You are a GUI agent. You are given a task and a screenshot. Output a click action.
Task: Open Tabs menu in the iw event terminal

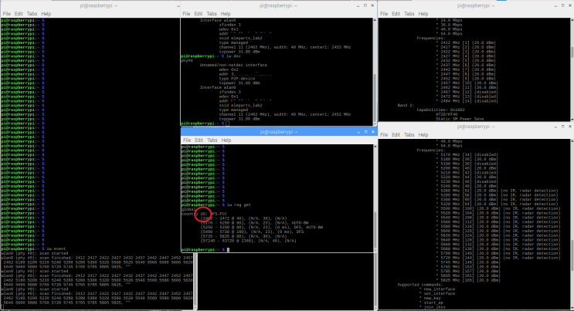[32, 14]
